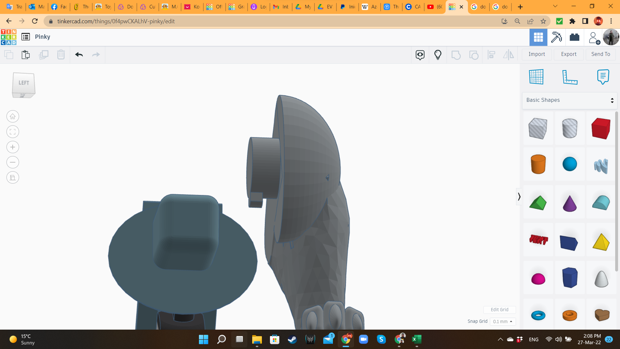The width and height of the screenshot is (620, 349).
Task: Open the Basic Shapes dropdown
Action: [570, 100]
